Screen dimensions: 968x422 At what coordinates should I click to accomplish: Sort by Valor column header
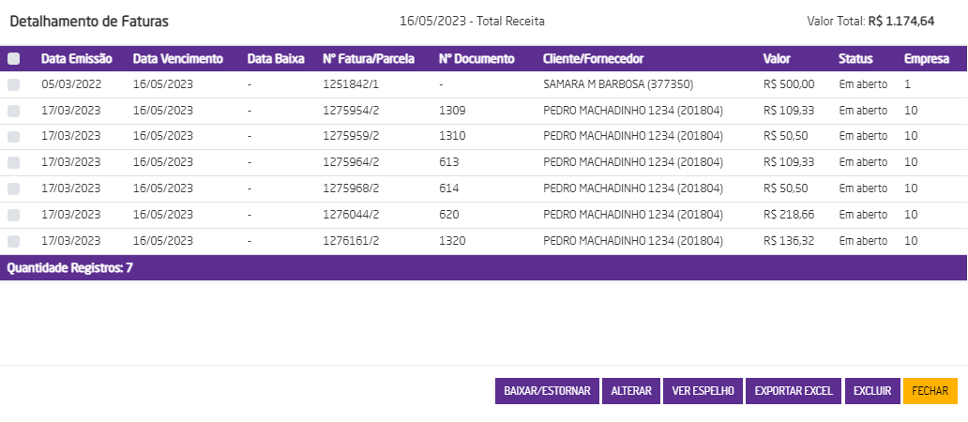click(777, 59)
